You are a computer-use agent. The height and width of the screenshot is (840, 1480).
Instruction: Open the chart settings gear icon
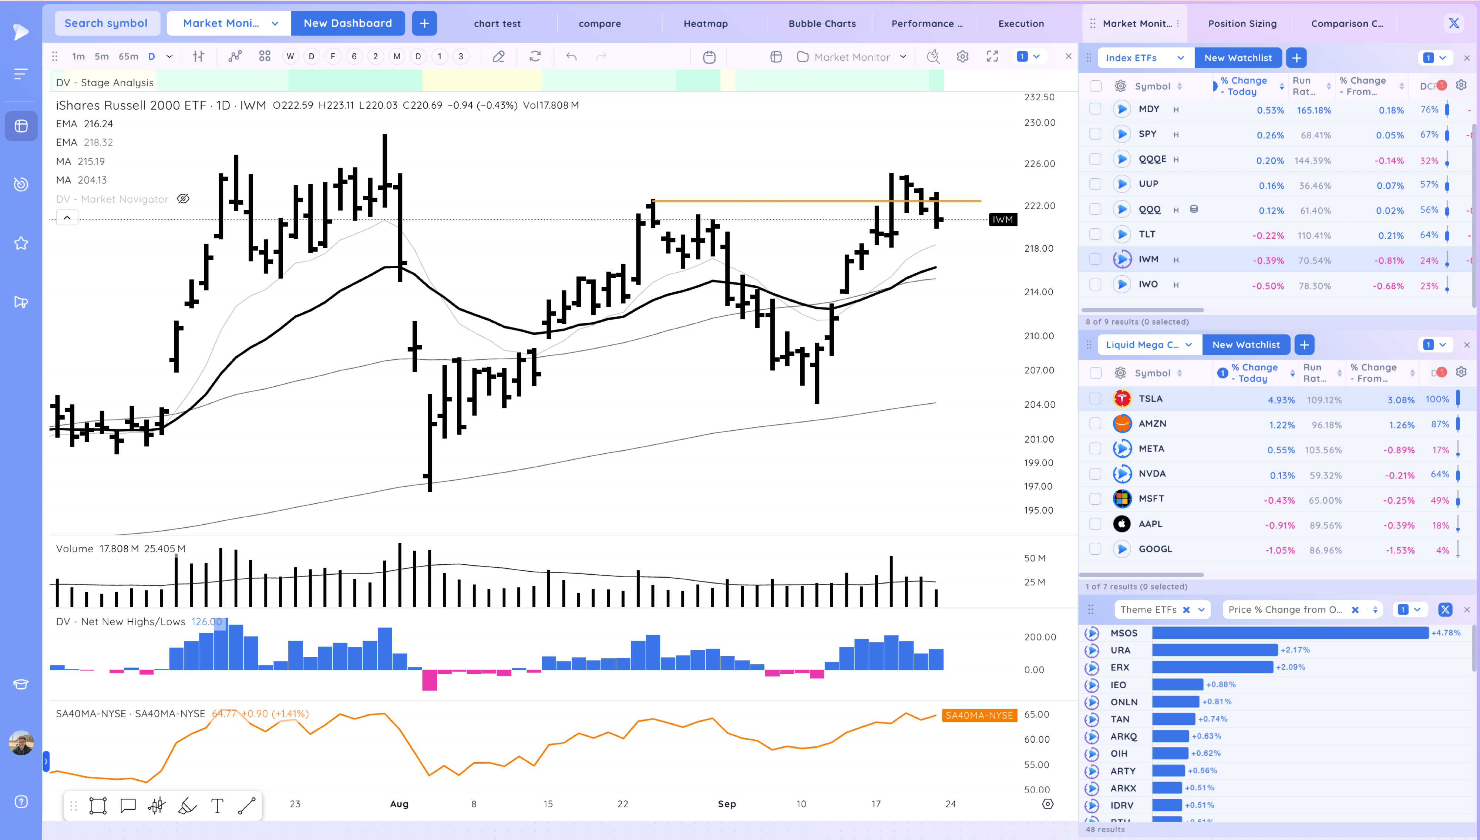pyautogui.click(x=962, y=57)
